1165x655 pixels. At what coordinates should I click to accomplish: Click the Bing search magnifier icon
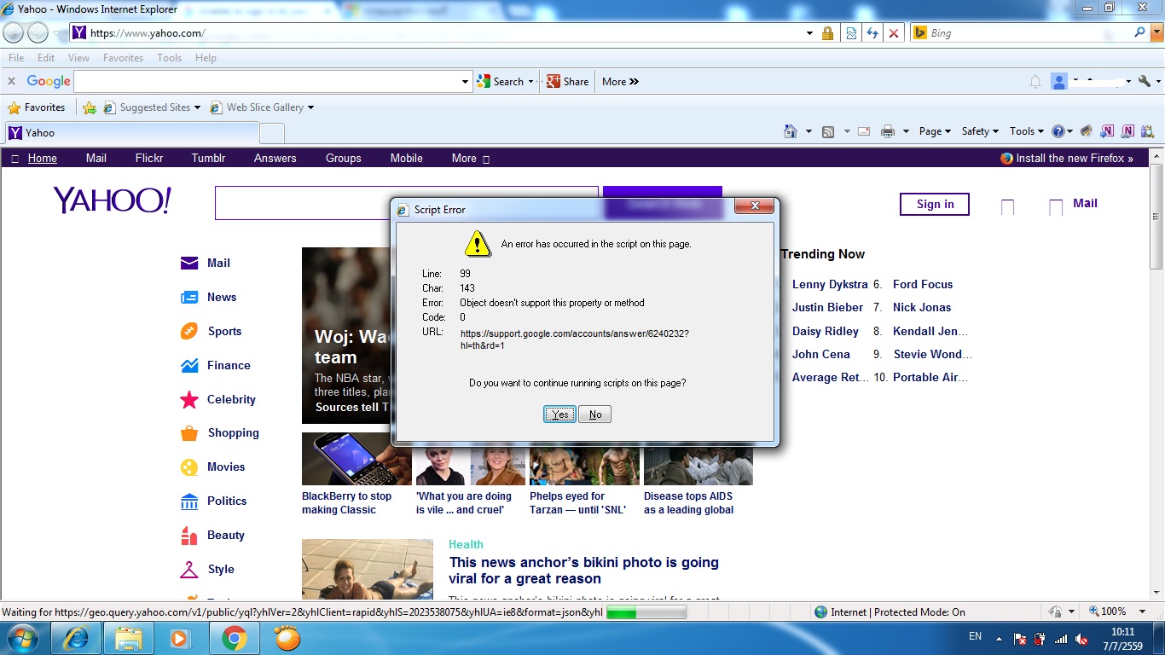coord(1139,32)
